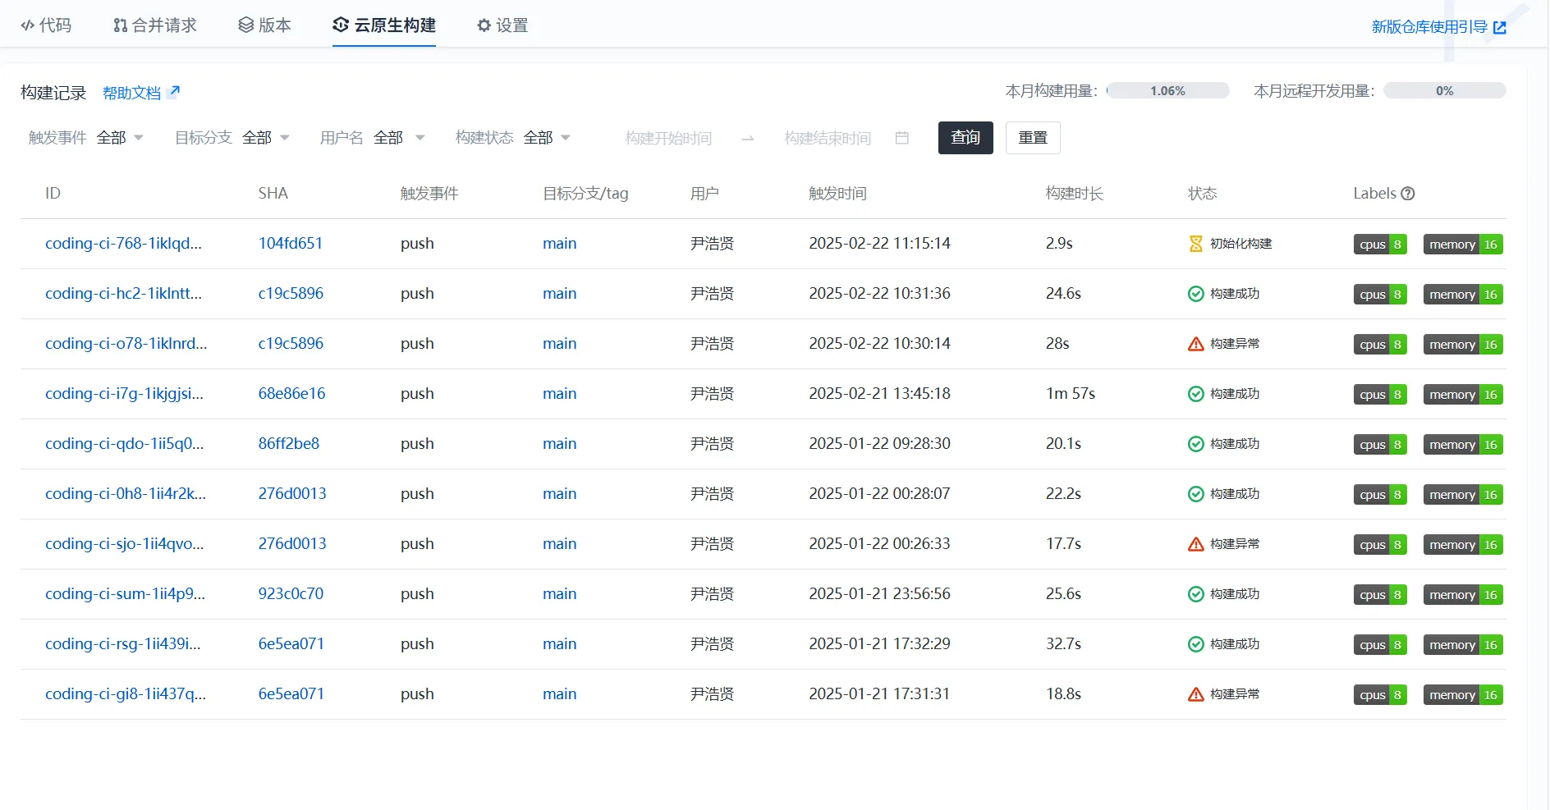Click memory 16 label in 104fd651 row
Image resolution: width=1550 pixels, height=810 pixels.
tap(1463, 245)
